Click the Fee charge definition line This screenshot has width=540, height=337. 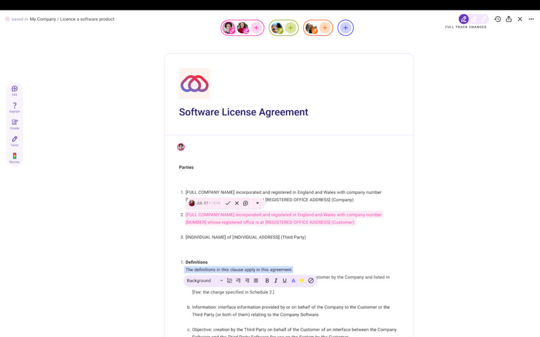coord(233,292)
